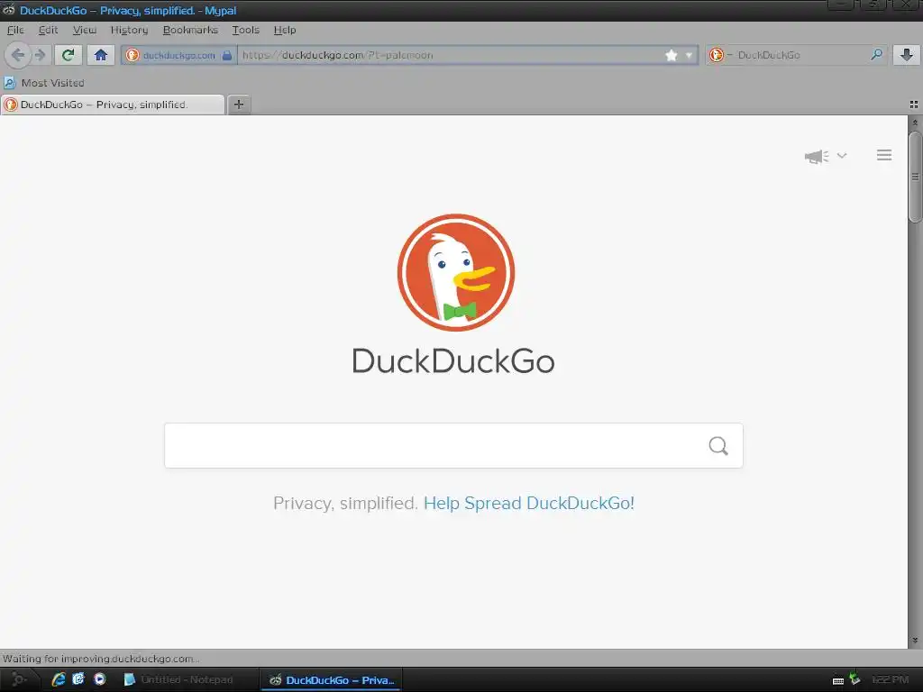Click the Waiting for improving.duckduckgo.com status text
Image resolution: width=923 pixels, height=692 pixels.
(x=101, y=659)
